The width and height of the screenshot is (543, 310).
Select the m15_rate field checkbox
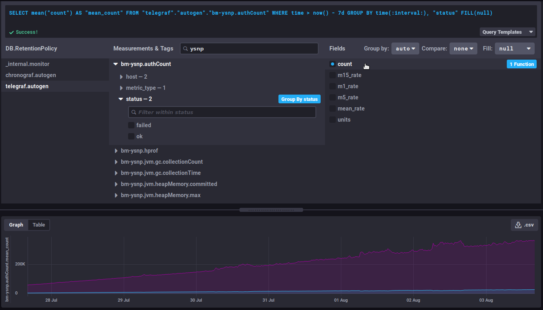coord(333,75)
